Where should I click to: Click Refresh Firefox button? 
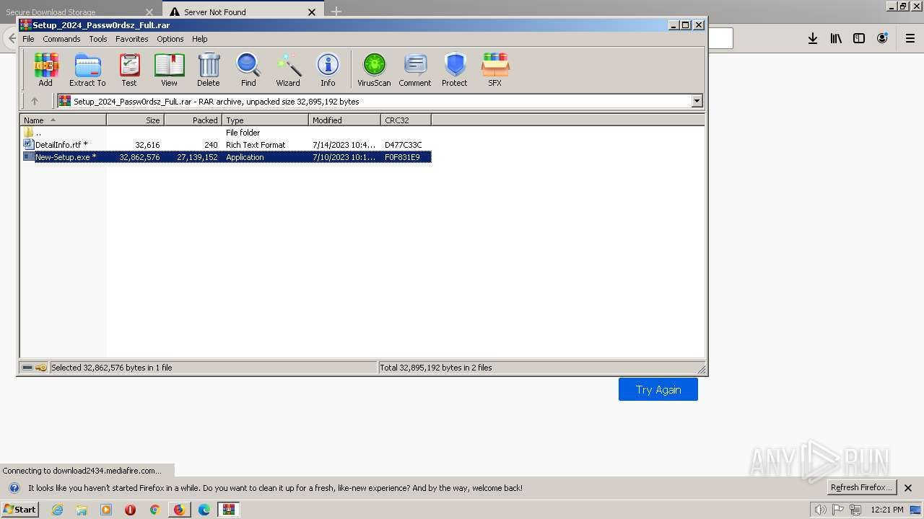[861, 487]
